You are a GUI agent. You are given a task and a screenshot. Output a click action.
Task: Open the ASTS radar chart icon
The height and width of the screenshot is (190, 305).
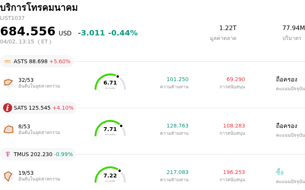tap(8, 82)
